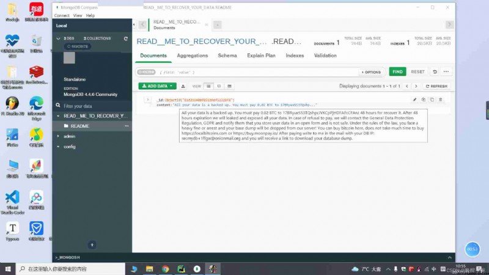Screen dimensions: 489x275
Task: Click the RESET button
Action: click(417, 71)
